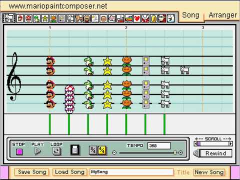Select the Yoshi instrument icon
This screenshot has width=240, height=180.
tap(37, 18)
